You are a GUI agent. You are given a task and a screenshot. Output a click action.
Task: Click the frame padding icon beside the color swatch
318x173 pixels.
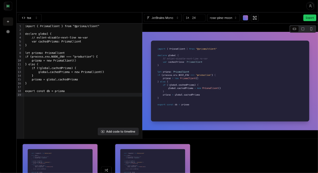[254, 18]
